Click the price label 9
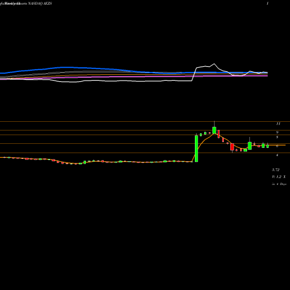This screenshot has width=290, height=290. tap(277, 132)
